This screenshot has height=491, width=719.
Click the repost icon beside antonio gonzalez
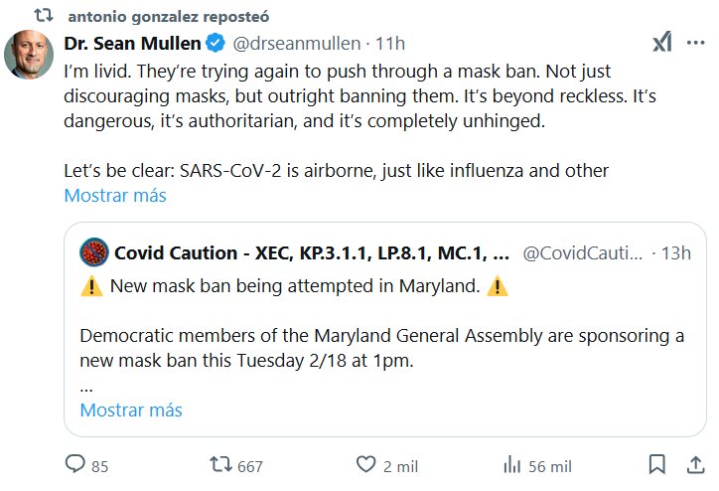(44, 17)
